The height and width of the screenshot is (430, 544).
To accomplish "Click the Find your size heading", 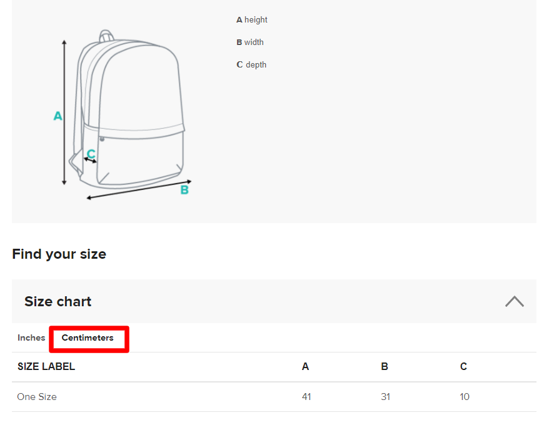I will (59, 254).
